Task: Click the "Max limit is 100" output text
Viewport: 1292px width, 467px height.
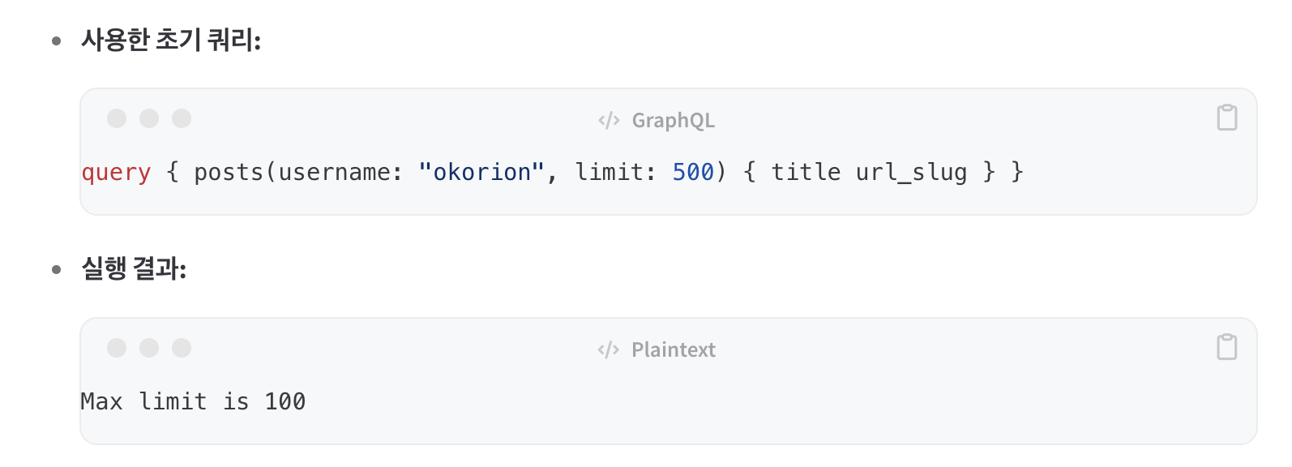Action: (x=193, y=402)
